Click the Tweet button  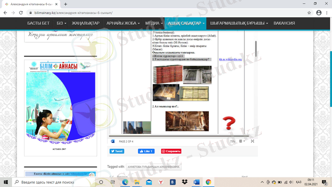click(117, 151)
